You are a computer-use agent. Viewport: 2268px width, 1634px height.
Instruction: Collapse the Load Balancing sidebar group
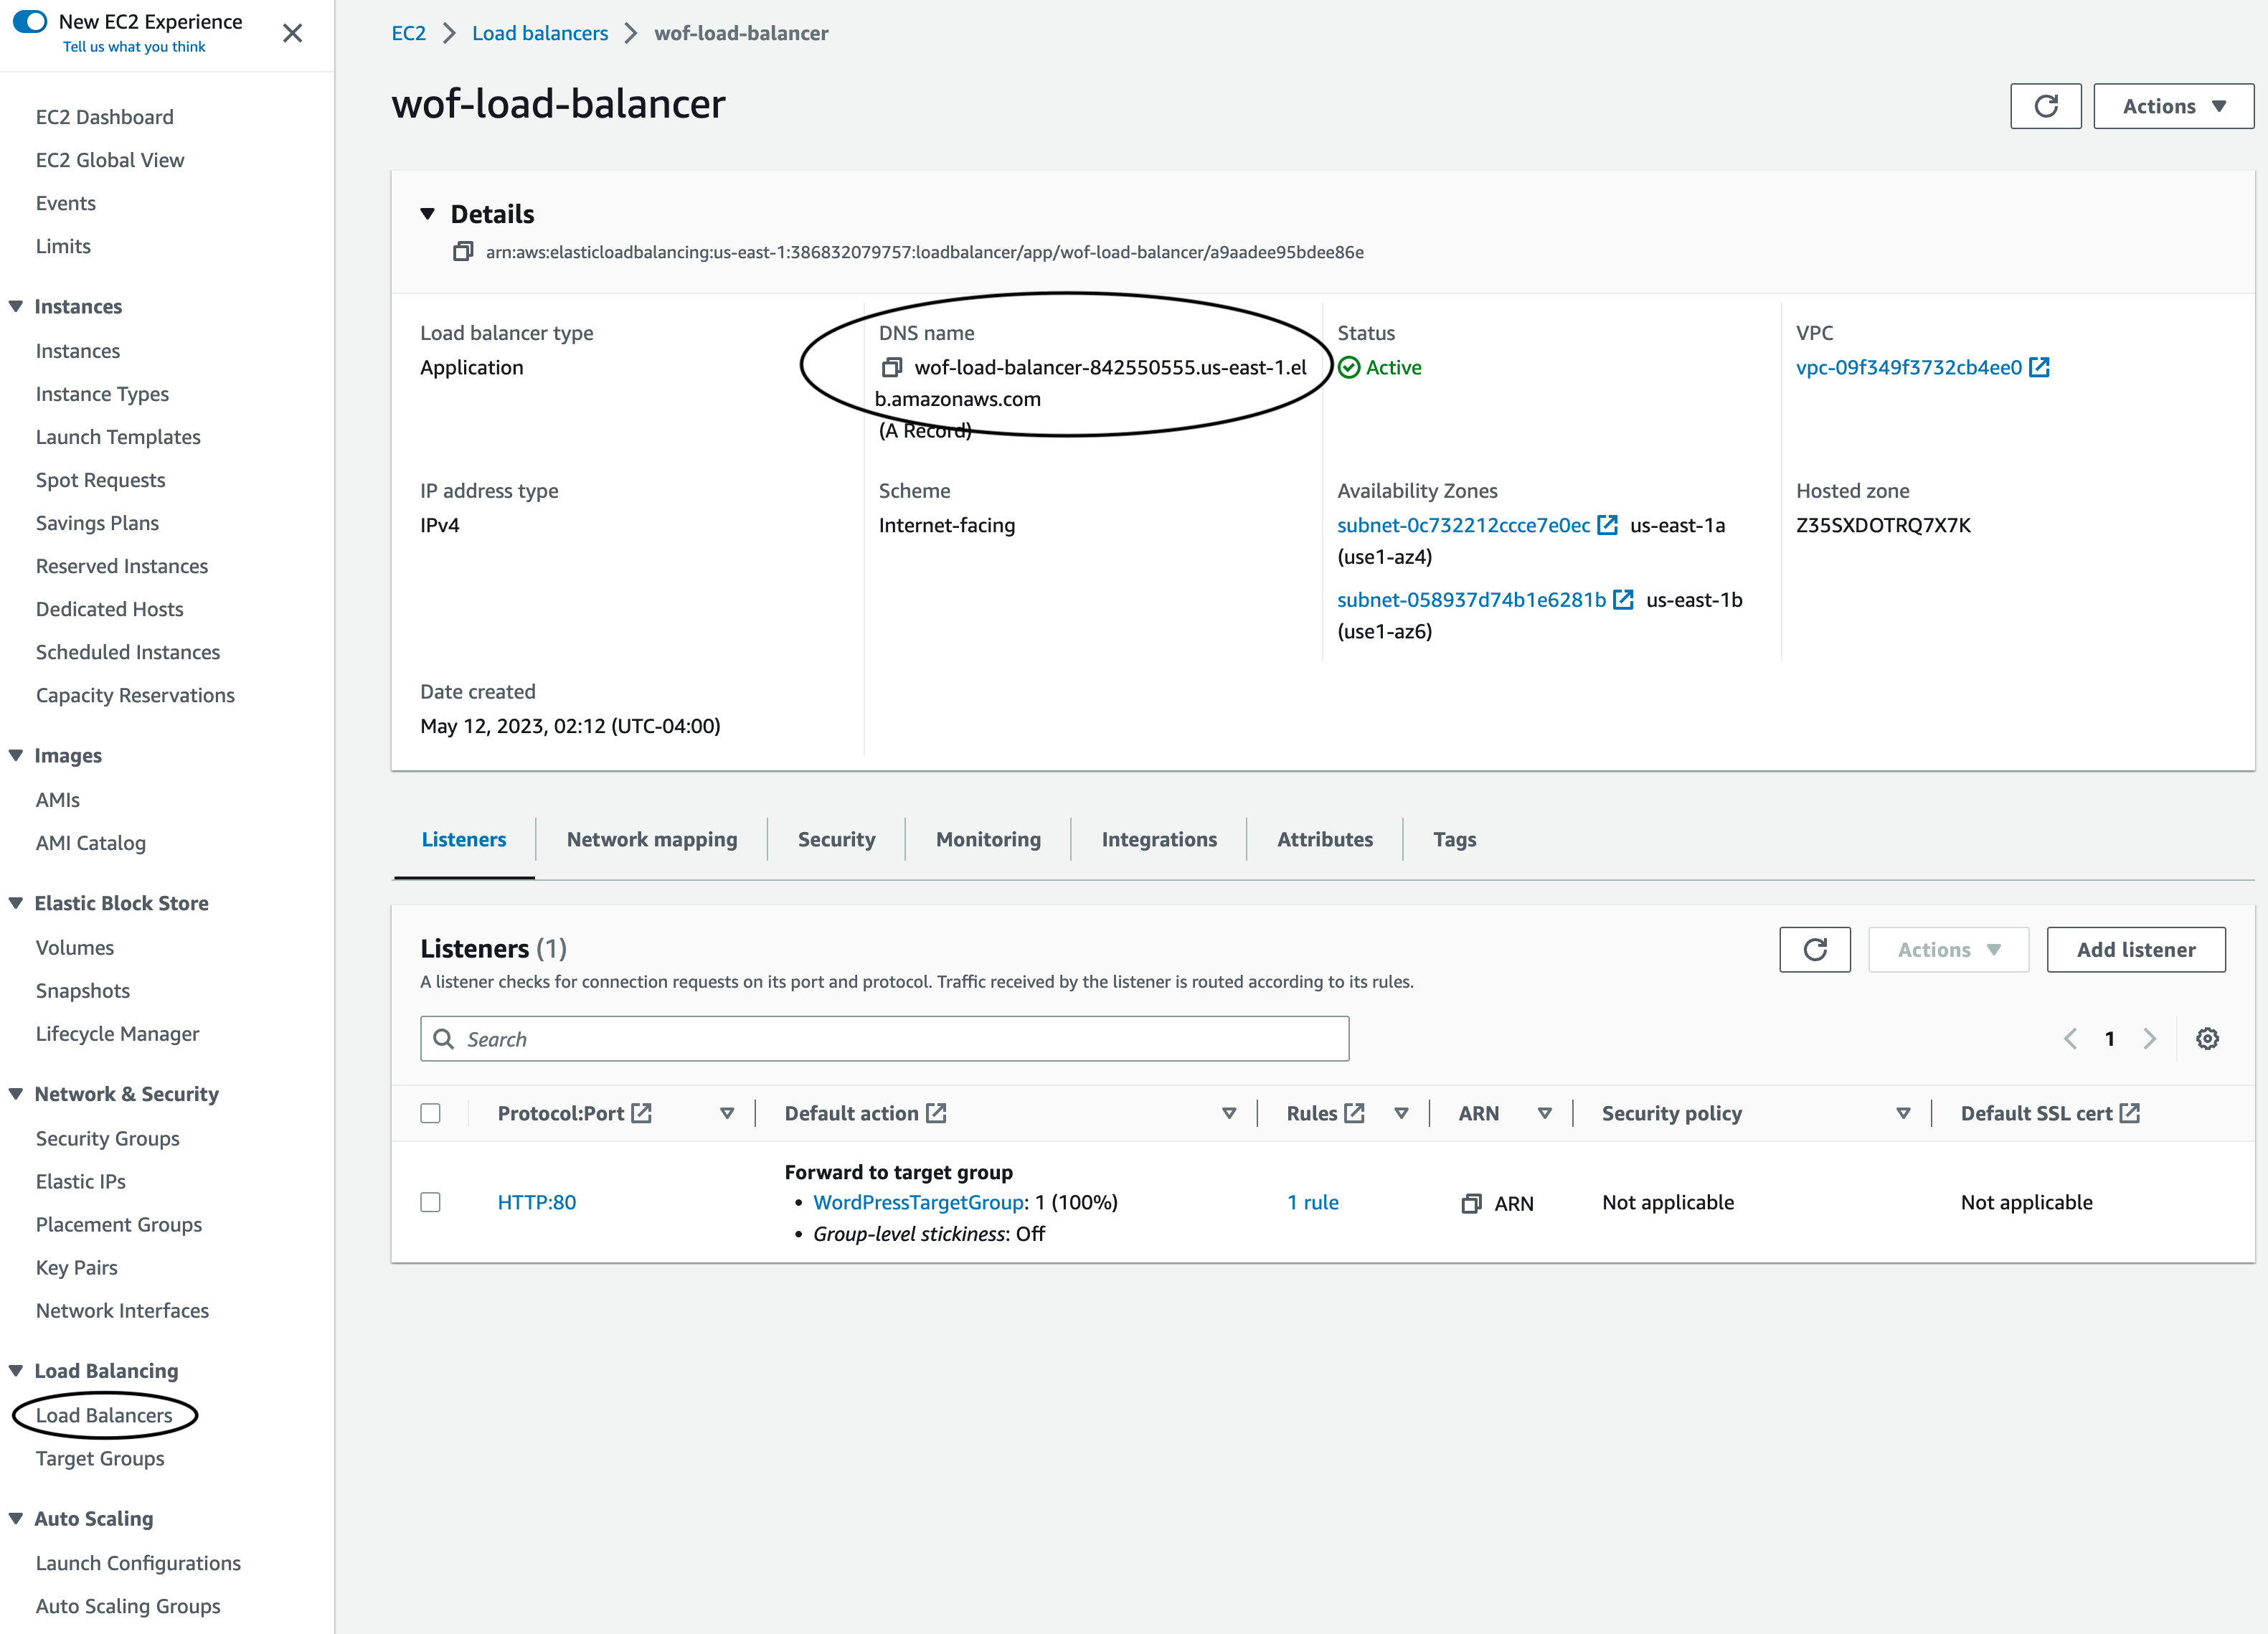click(x=16, y=1370)
